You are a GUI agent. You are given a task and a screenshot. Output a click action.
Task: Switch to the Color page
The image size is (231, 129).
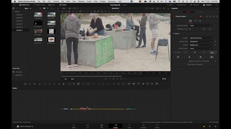(129, 126)
